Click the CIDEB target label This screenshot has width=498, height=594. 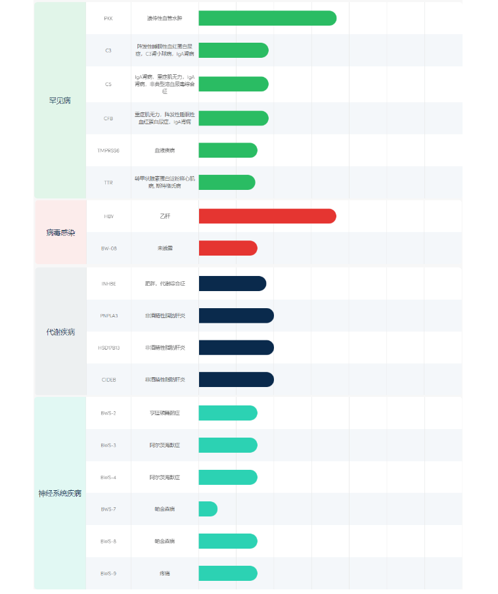108,380
